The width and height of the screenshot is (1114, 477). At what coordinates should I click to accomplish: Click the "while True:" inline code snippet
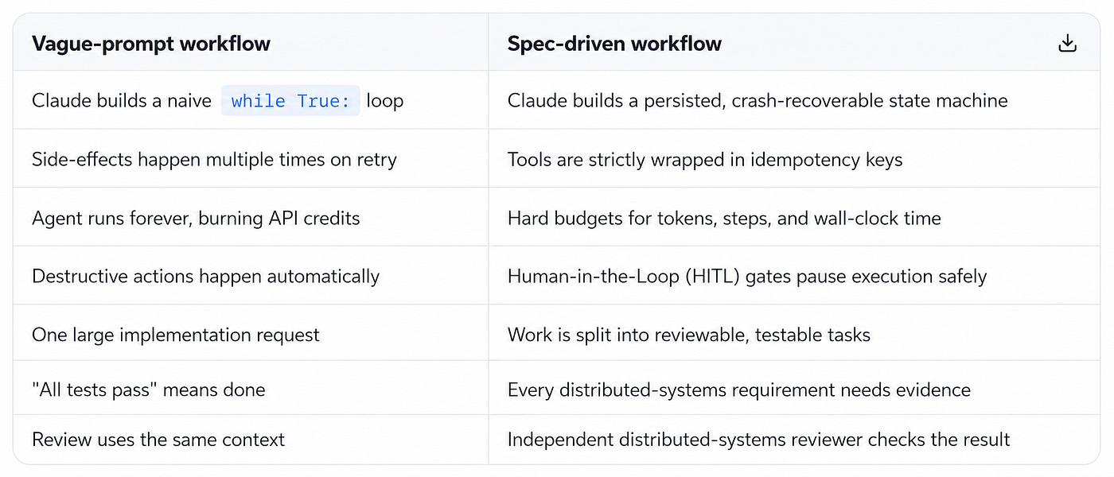290,101
